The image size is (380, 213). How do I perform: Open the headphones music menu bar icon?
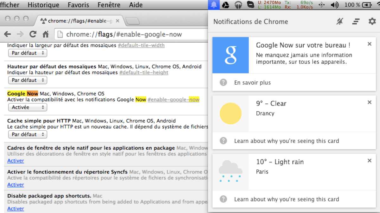click(x=238, y=5)
